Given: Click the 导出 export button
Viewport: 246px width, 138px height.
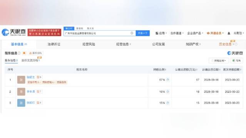Looking at the screenshot, I should point(237,61).
